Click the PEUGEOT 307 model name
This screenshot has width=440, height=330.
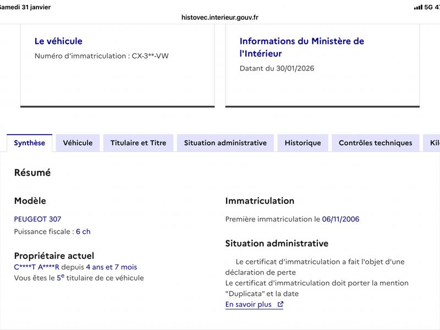coord(37,219)
